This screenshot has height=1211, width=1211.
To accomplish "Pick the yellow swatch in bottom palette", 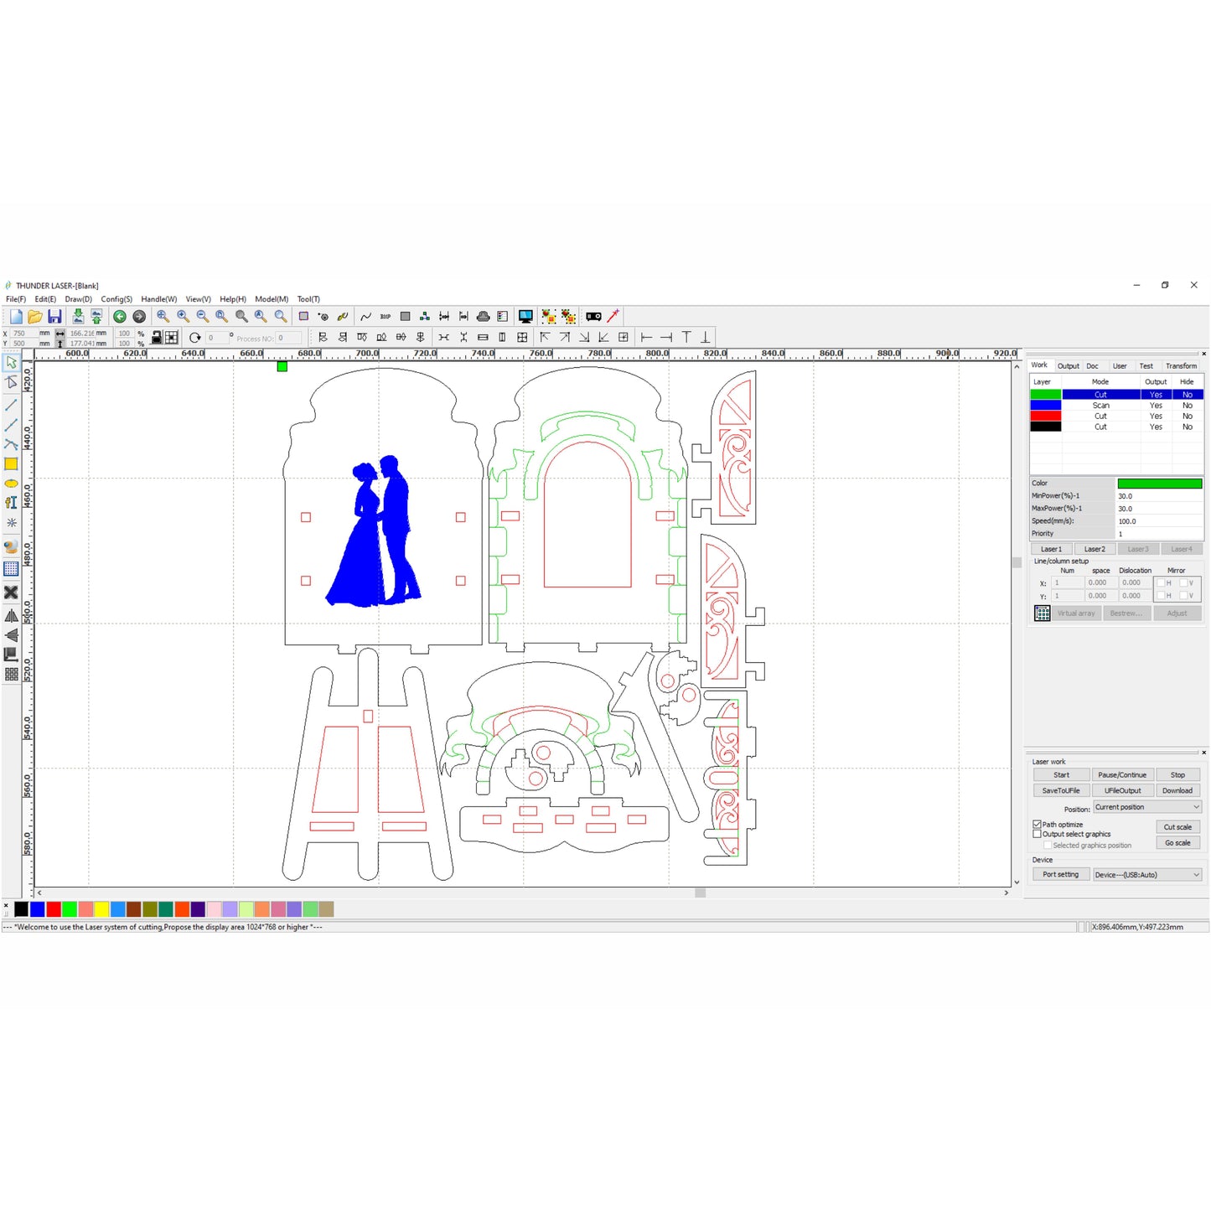I will point(101,909).
